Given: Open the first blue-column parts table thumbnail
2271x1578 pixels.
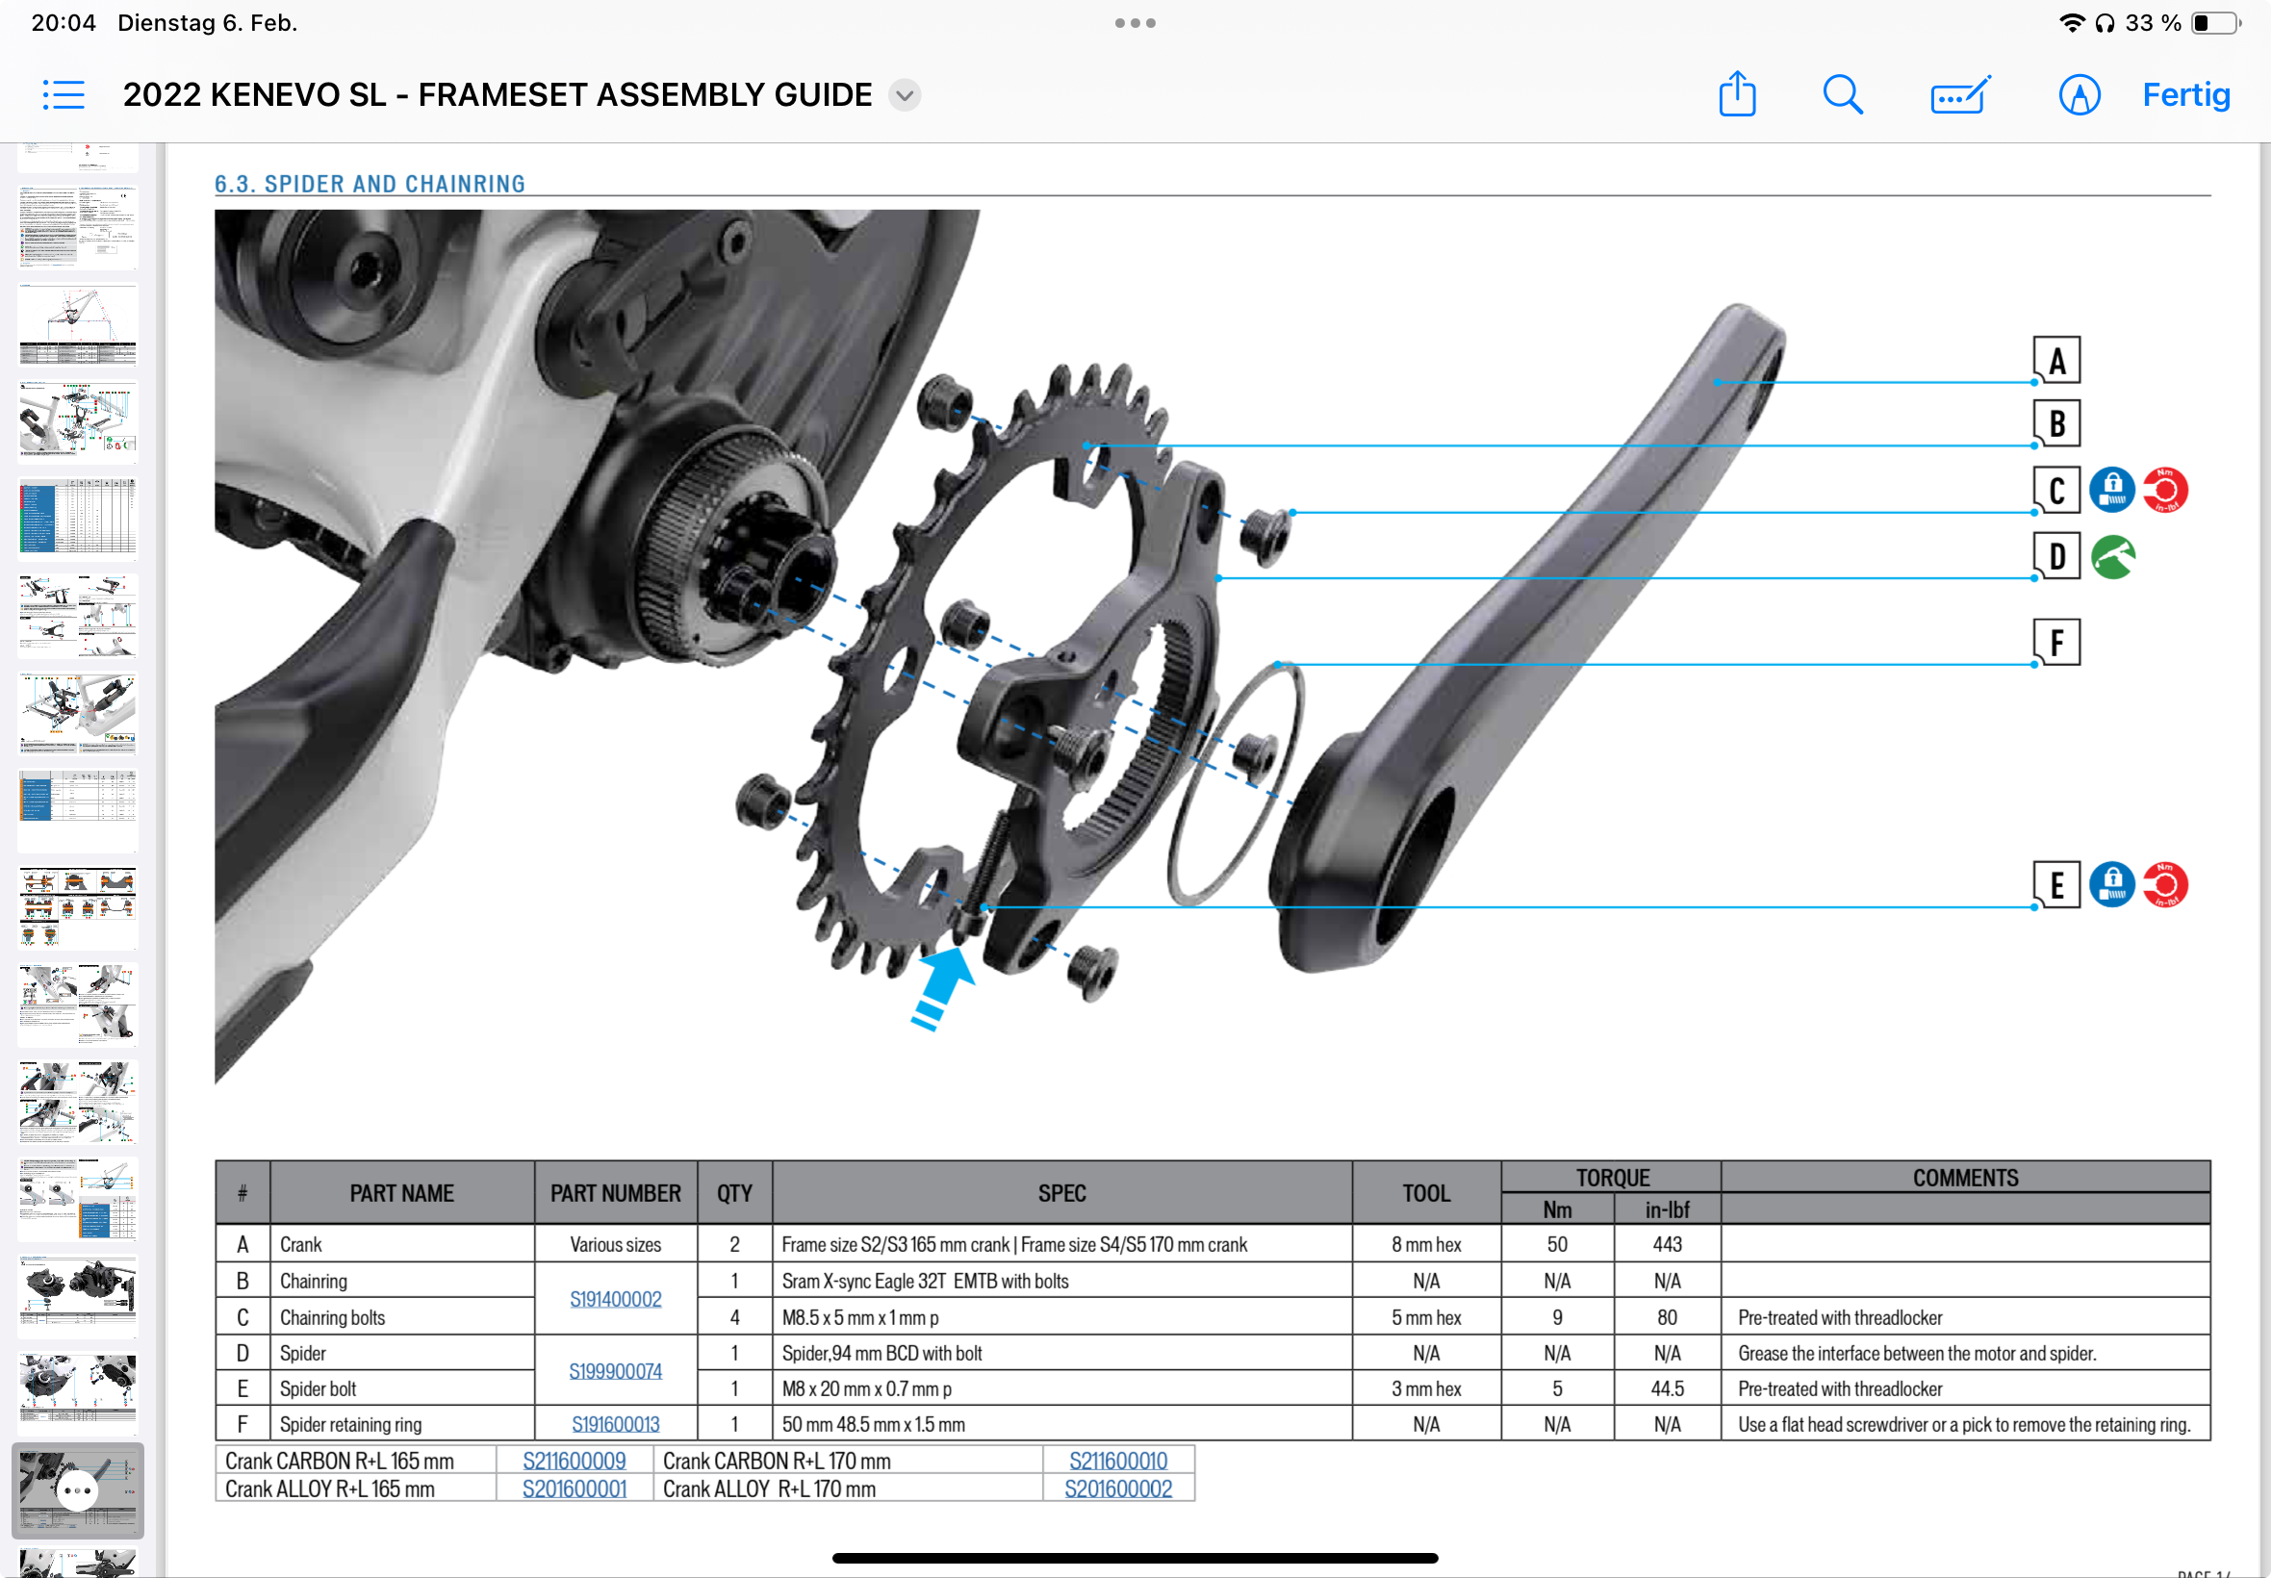Looking at the screenshot, I should (x=78, y=518).
